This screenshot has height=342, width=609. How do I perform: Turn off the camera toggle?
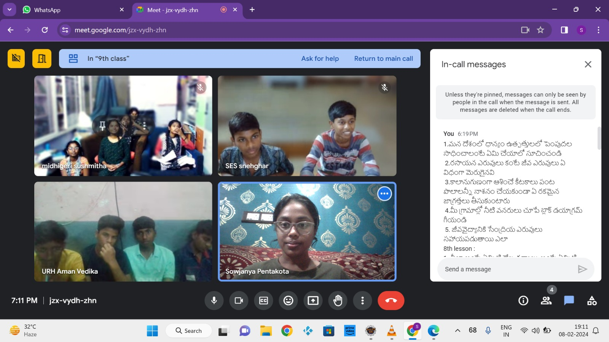pyautogui.click(x=239, y=301)
